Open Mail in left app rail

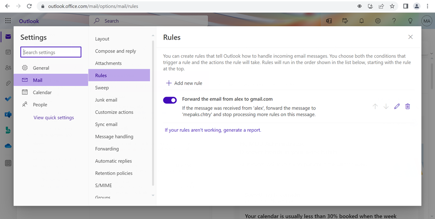click(x=8, y=36)
